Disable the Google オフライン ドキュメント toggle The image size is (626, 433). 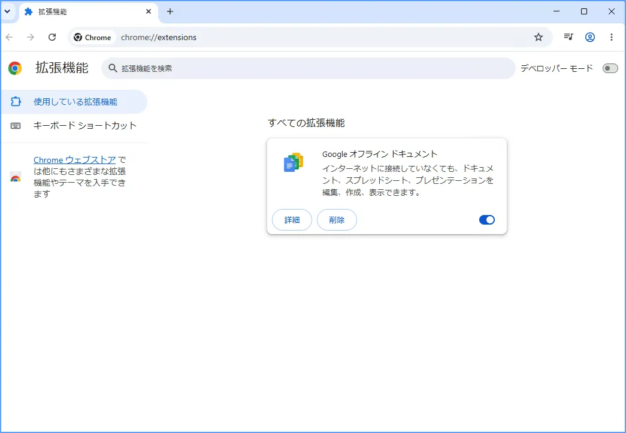pyautogui.click(x=486, y=220)
